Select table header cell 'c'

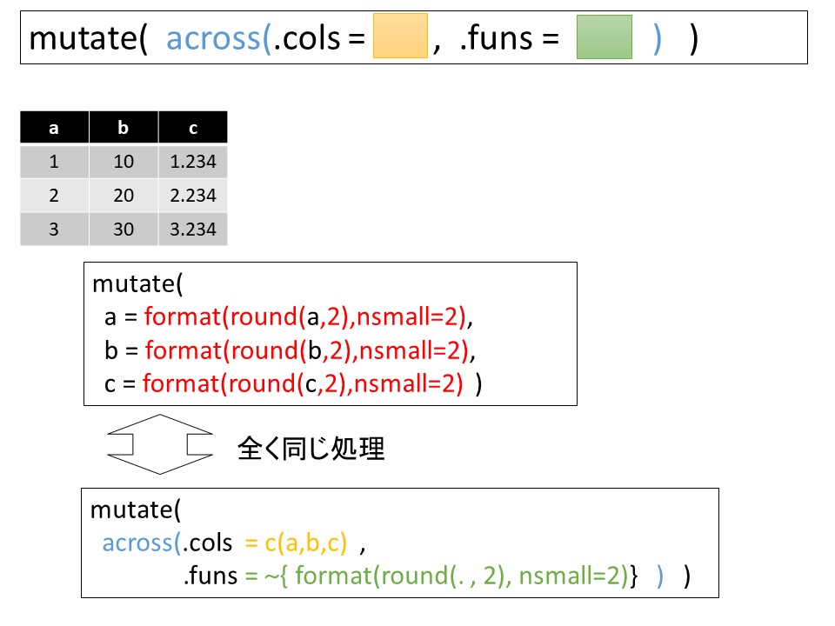point(193,128)
